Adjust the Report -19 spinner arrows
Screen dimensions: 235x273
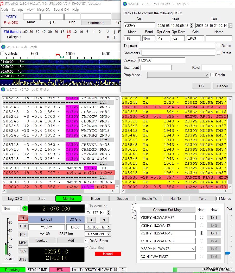click(109, 234)
